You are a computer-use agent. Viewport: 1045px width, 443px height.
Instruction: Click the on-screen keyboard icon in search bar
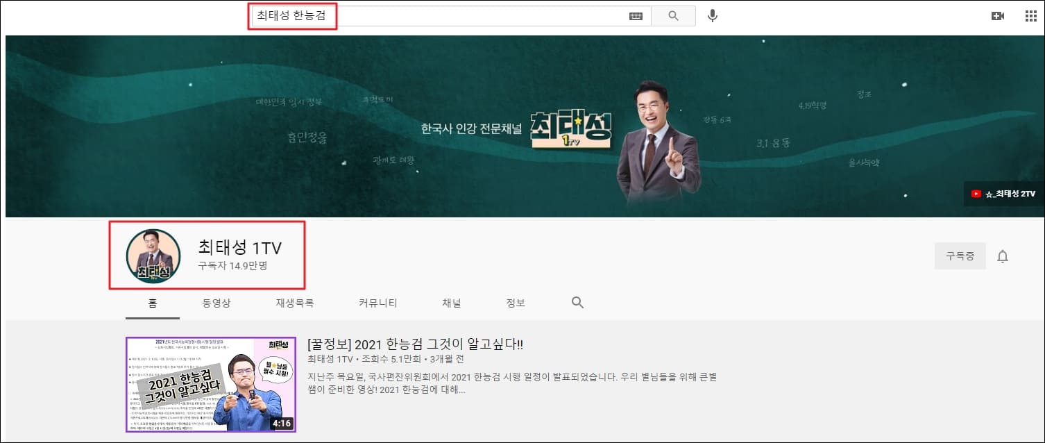(636, 16)
